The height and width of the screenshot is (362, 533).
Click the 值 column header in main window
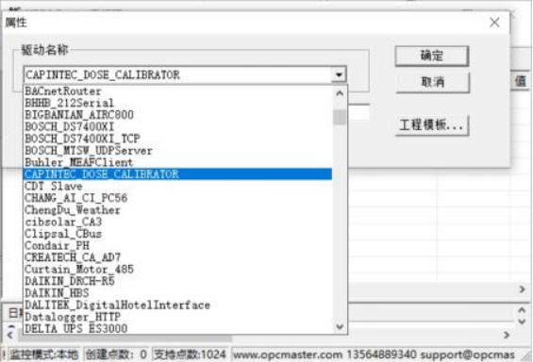point(521,81)
